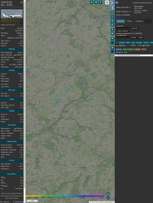Click the H map toggle button
Image resolution: width=153 pixels, height=203 pixels.
[x=96, y=2]
